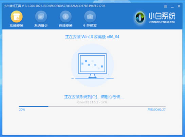Click the 小白系统 brand name text
185x137 pixels.
click(x=162, y=16)
